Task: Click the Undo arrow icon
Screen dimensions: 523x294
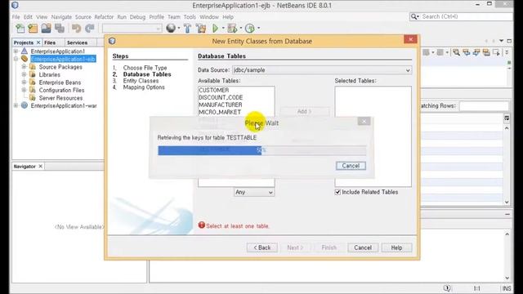Action: 76,29
